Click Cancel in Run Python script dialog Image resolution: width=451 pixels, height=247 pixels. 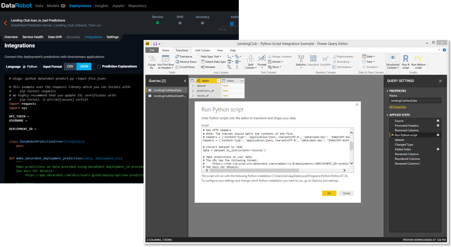pyautogui.click(x=346, y=193)
